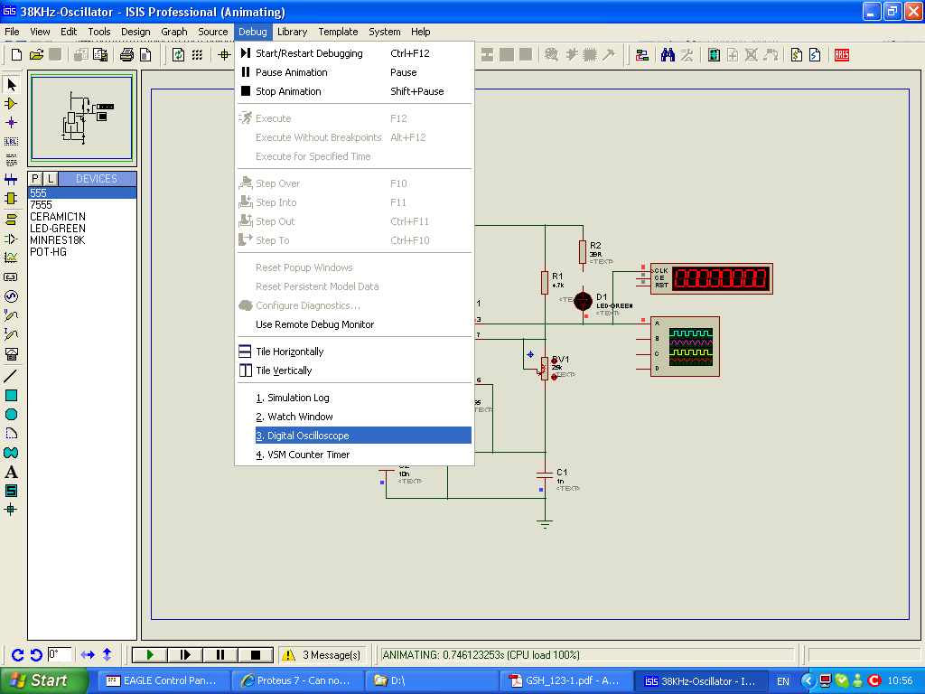Select the 2D Box graphics tool
Image resolution: width=925 pixels, height=694 pixels.
point(11,396)
